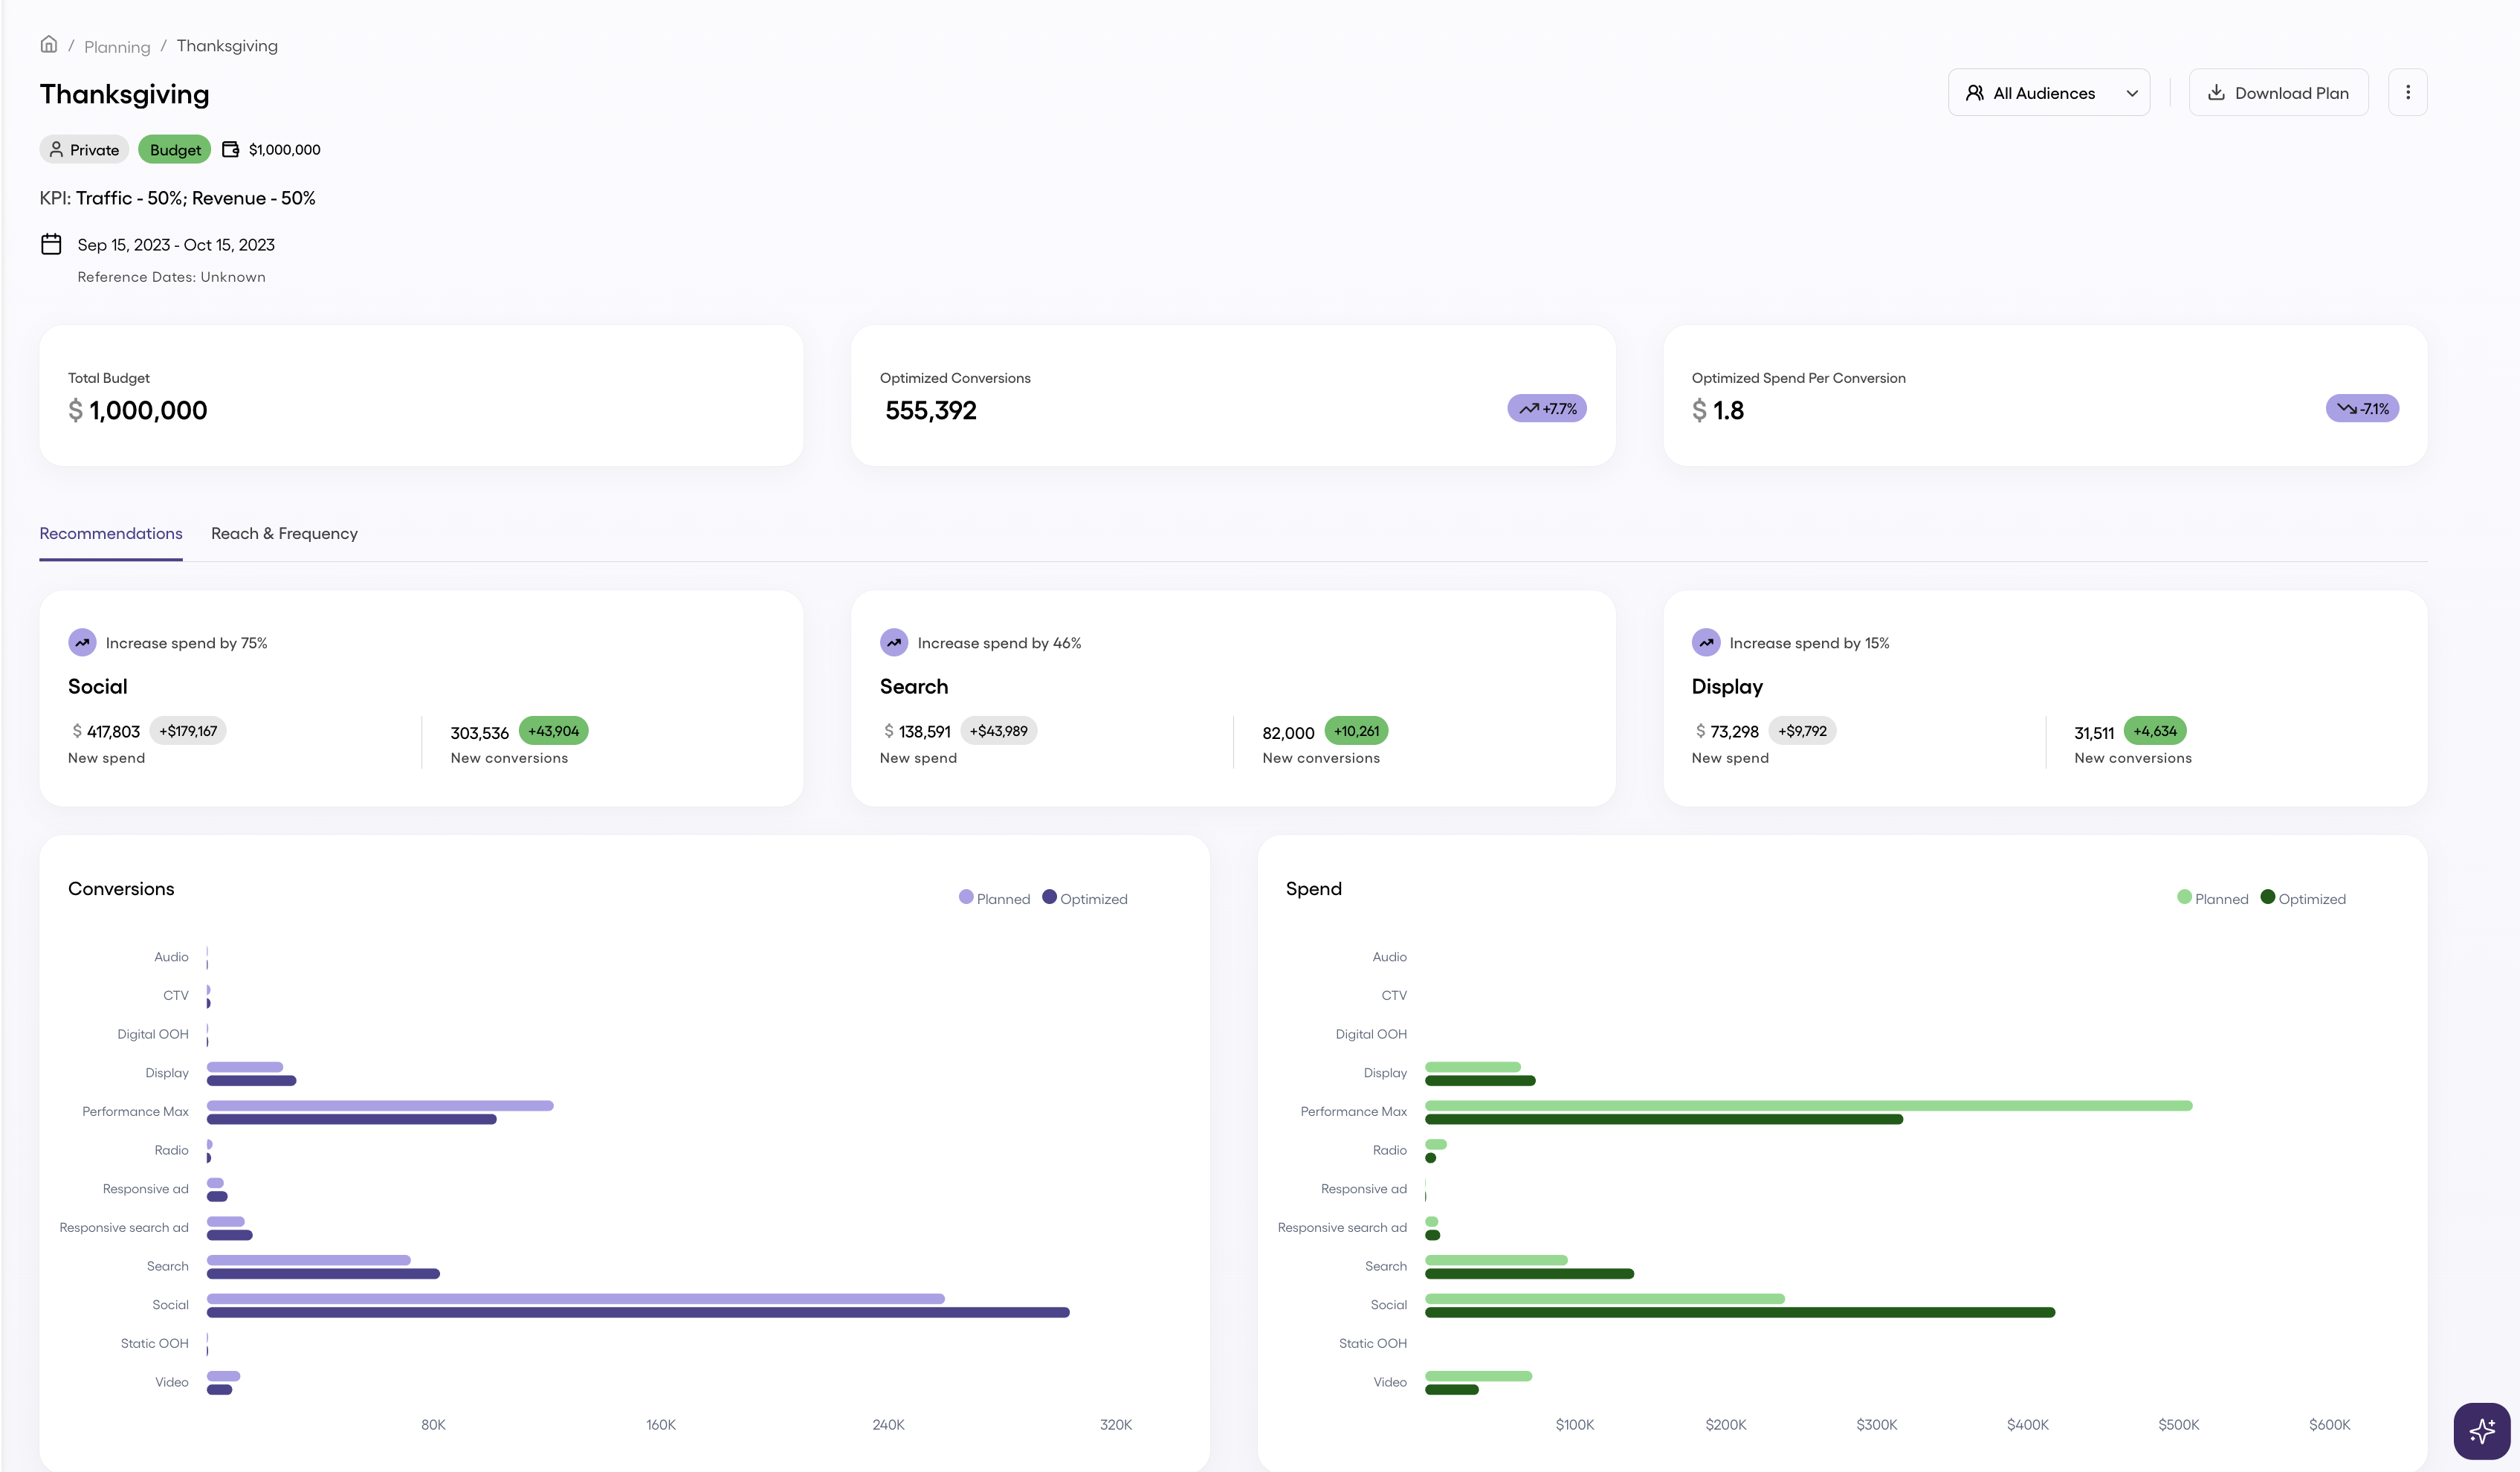Click the home icon in breadcrumb
Image resolution: width=2520 pixels, height=1472 pixels.
pos(48,44)
